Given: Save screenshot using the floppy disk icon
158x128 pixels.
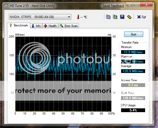Looking at the screenshot, I should (x=122, y=17).
